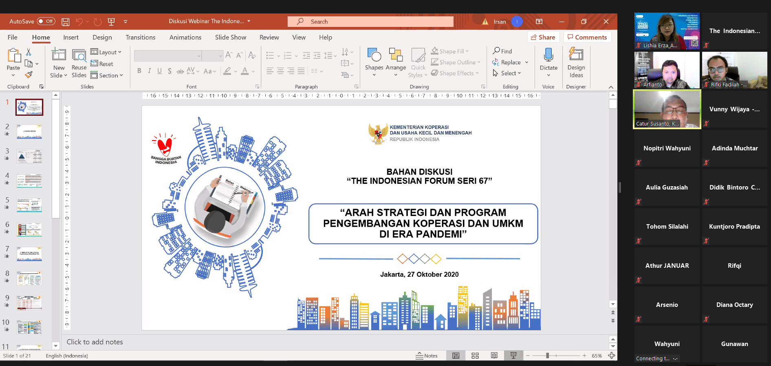This screenshot has height=366, width=771.
Task: Switch to the Slide Show tab
Action: pyautogui.click(x=231, y=37)
